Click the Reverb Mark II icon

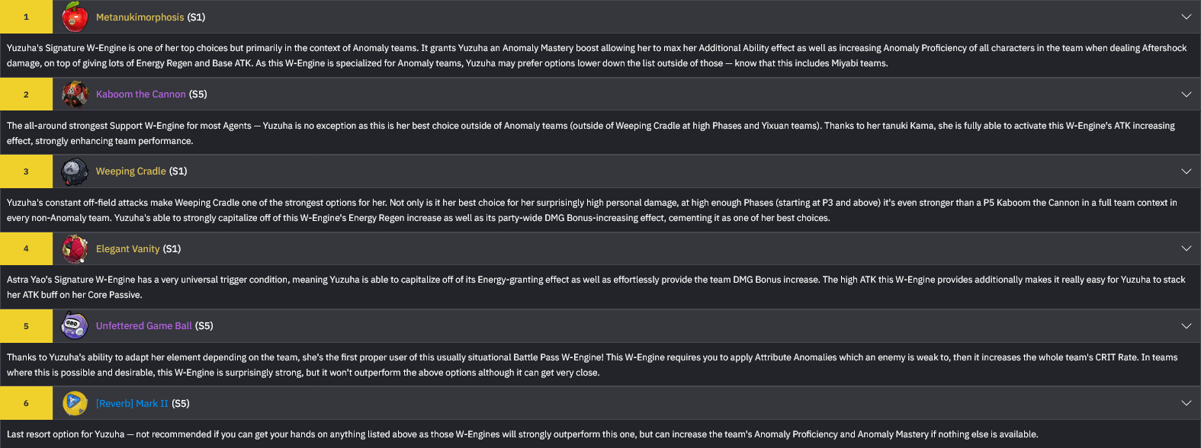coord(74,403)
